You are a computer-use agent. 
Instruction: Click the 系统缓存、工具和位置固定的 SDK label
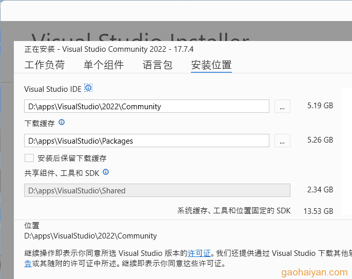(x=234, y=211)
